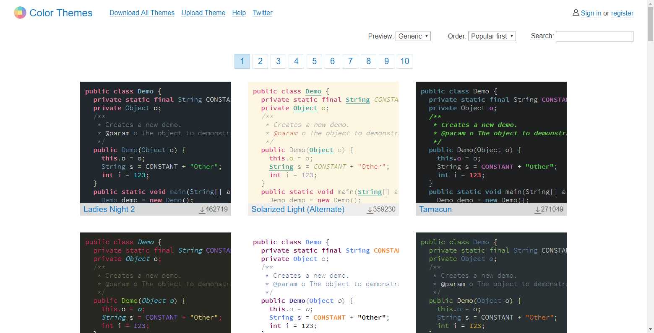This screenshot has height=333, width=654.
Task: Open Solarized Light (Alternate) theme title
Action: pos(298,209)
